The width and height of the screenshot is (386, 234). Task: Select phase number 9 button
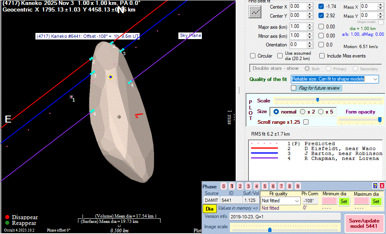(298, 186)
